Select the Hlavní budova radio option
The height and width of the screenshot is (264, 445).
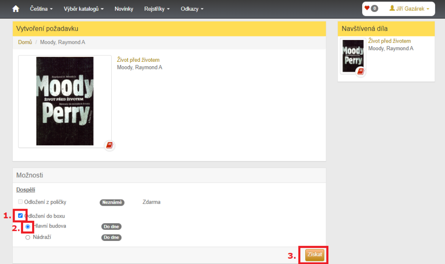click(x=28, y=226)
